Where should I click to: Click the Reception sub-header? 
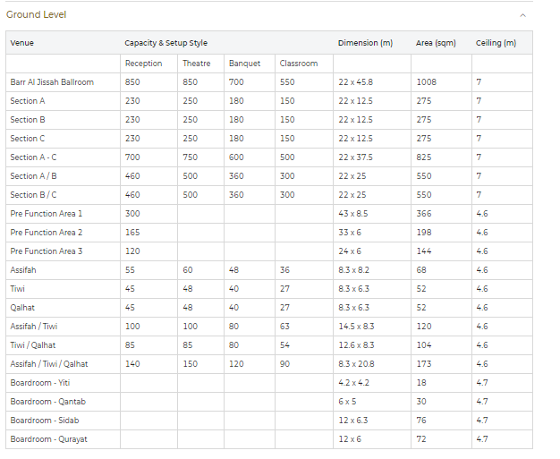[143, 64]
